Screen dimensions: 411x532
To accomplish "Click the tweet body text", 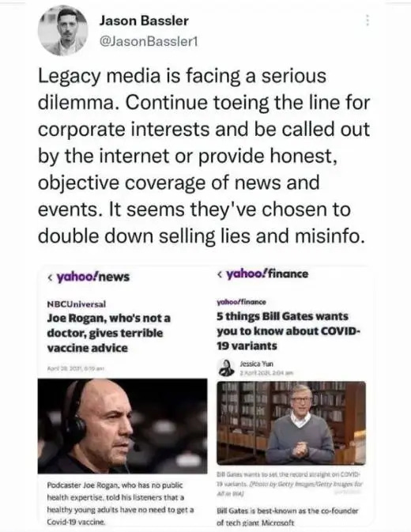I will [x=203, y=156].
